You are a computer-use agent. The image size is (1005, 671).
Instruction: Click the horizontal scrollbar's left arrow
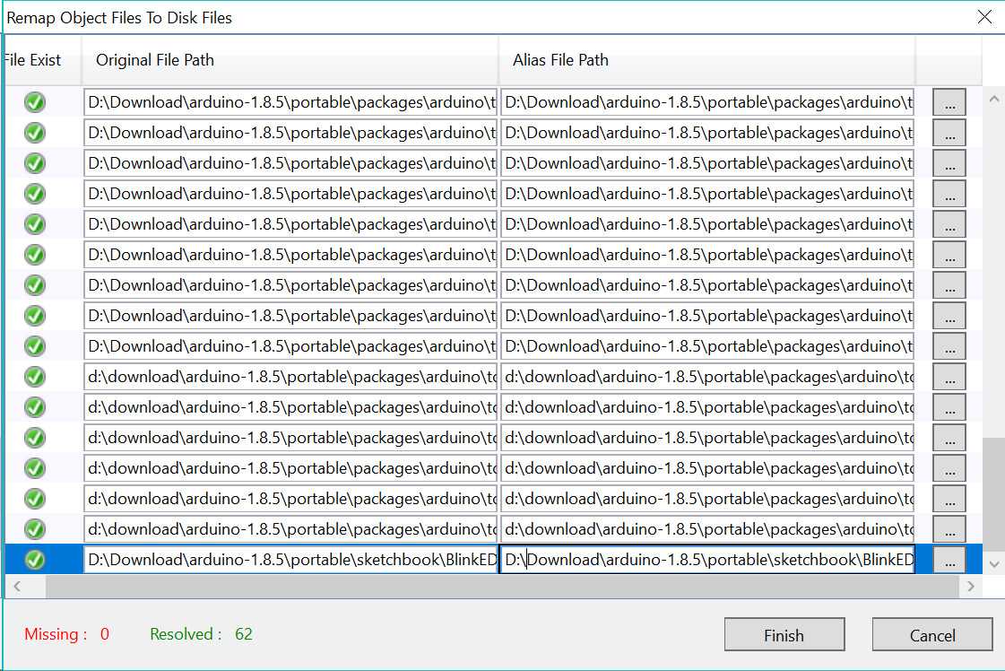coord(15,587)
